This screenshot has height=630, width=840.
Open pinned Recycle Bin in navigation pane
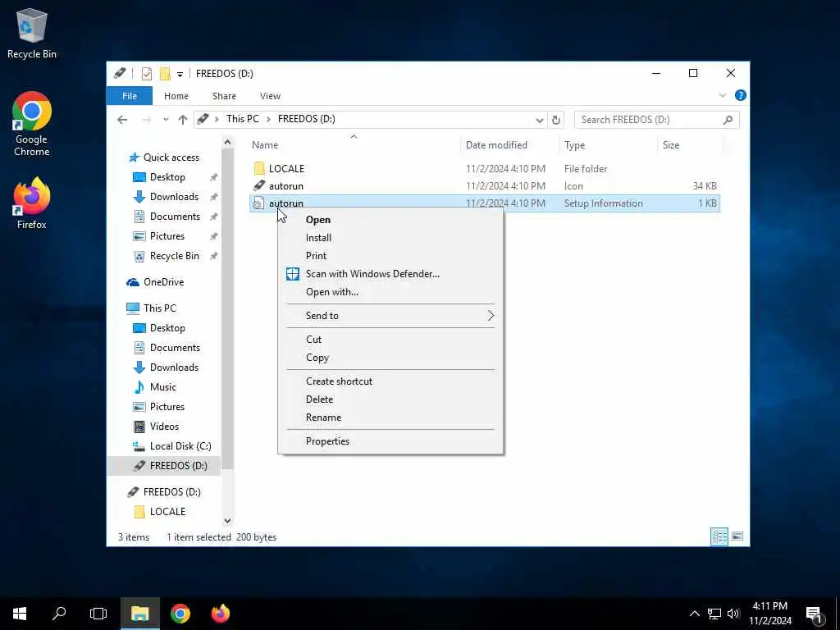(174, 256)
